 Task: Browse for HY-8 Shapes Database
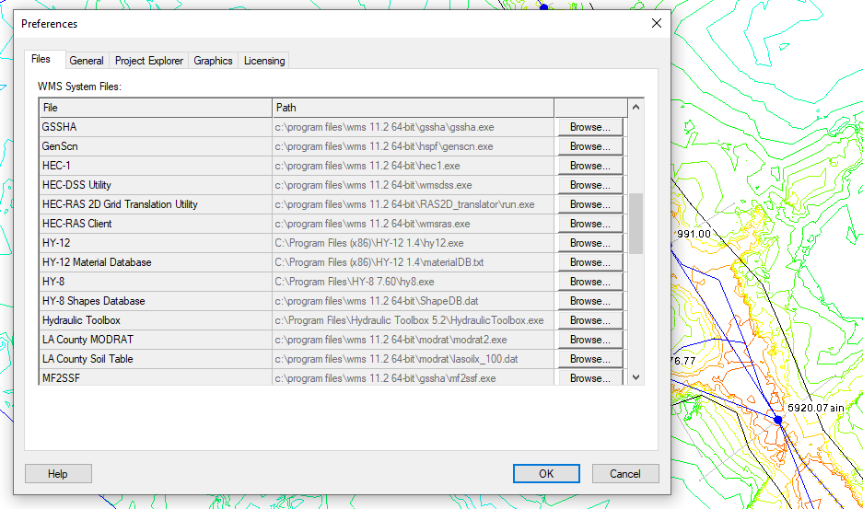590,301
